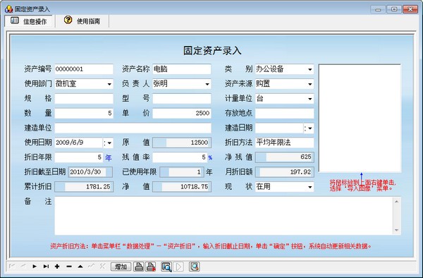Image resolution: width=423 pixels, height=278 pixels.
Task: Click the 累计折旧 field showing 1781.25
Action: [x=84, y=186]
